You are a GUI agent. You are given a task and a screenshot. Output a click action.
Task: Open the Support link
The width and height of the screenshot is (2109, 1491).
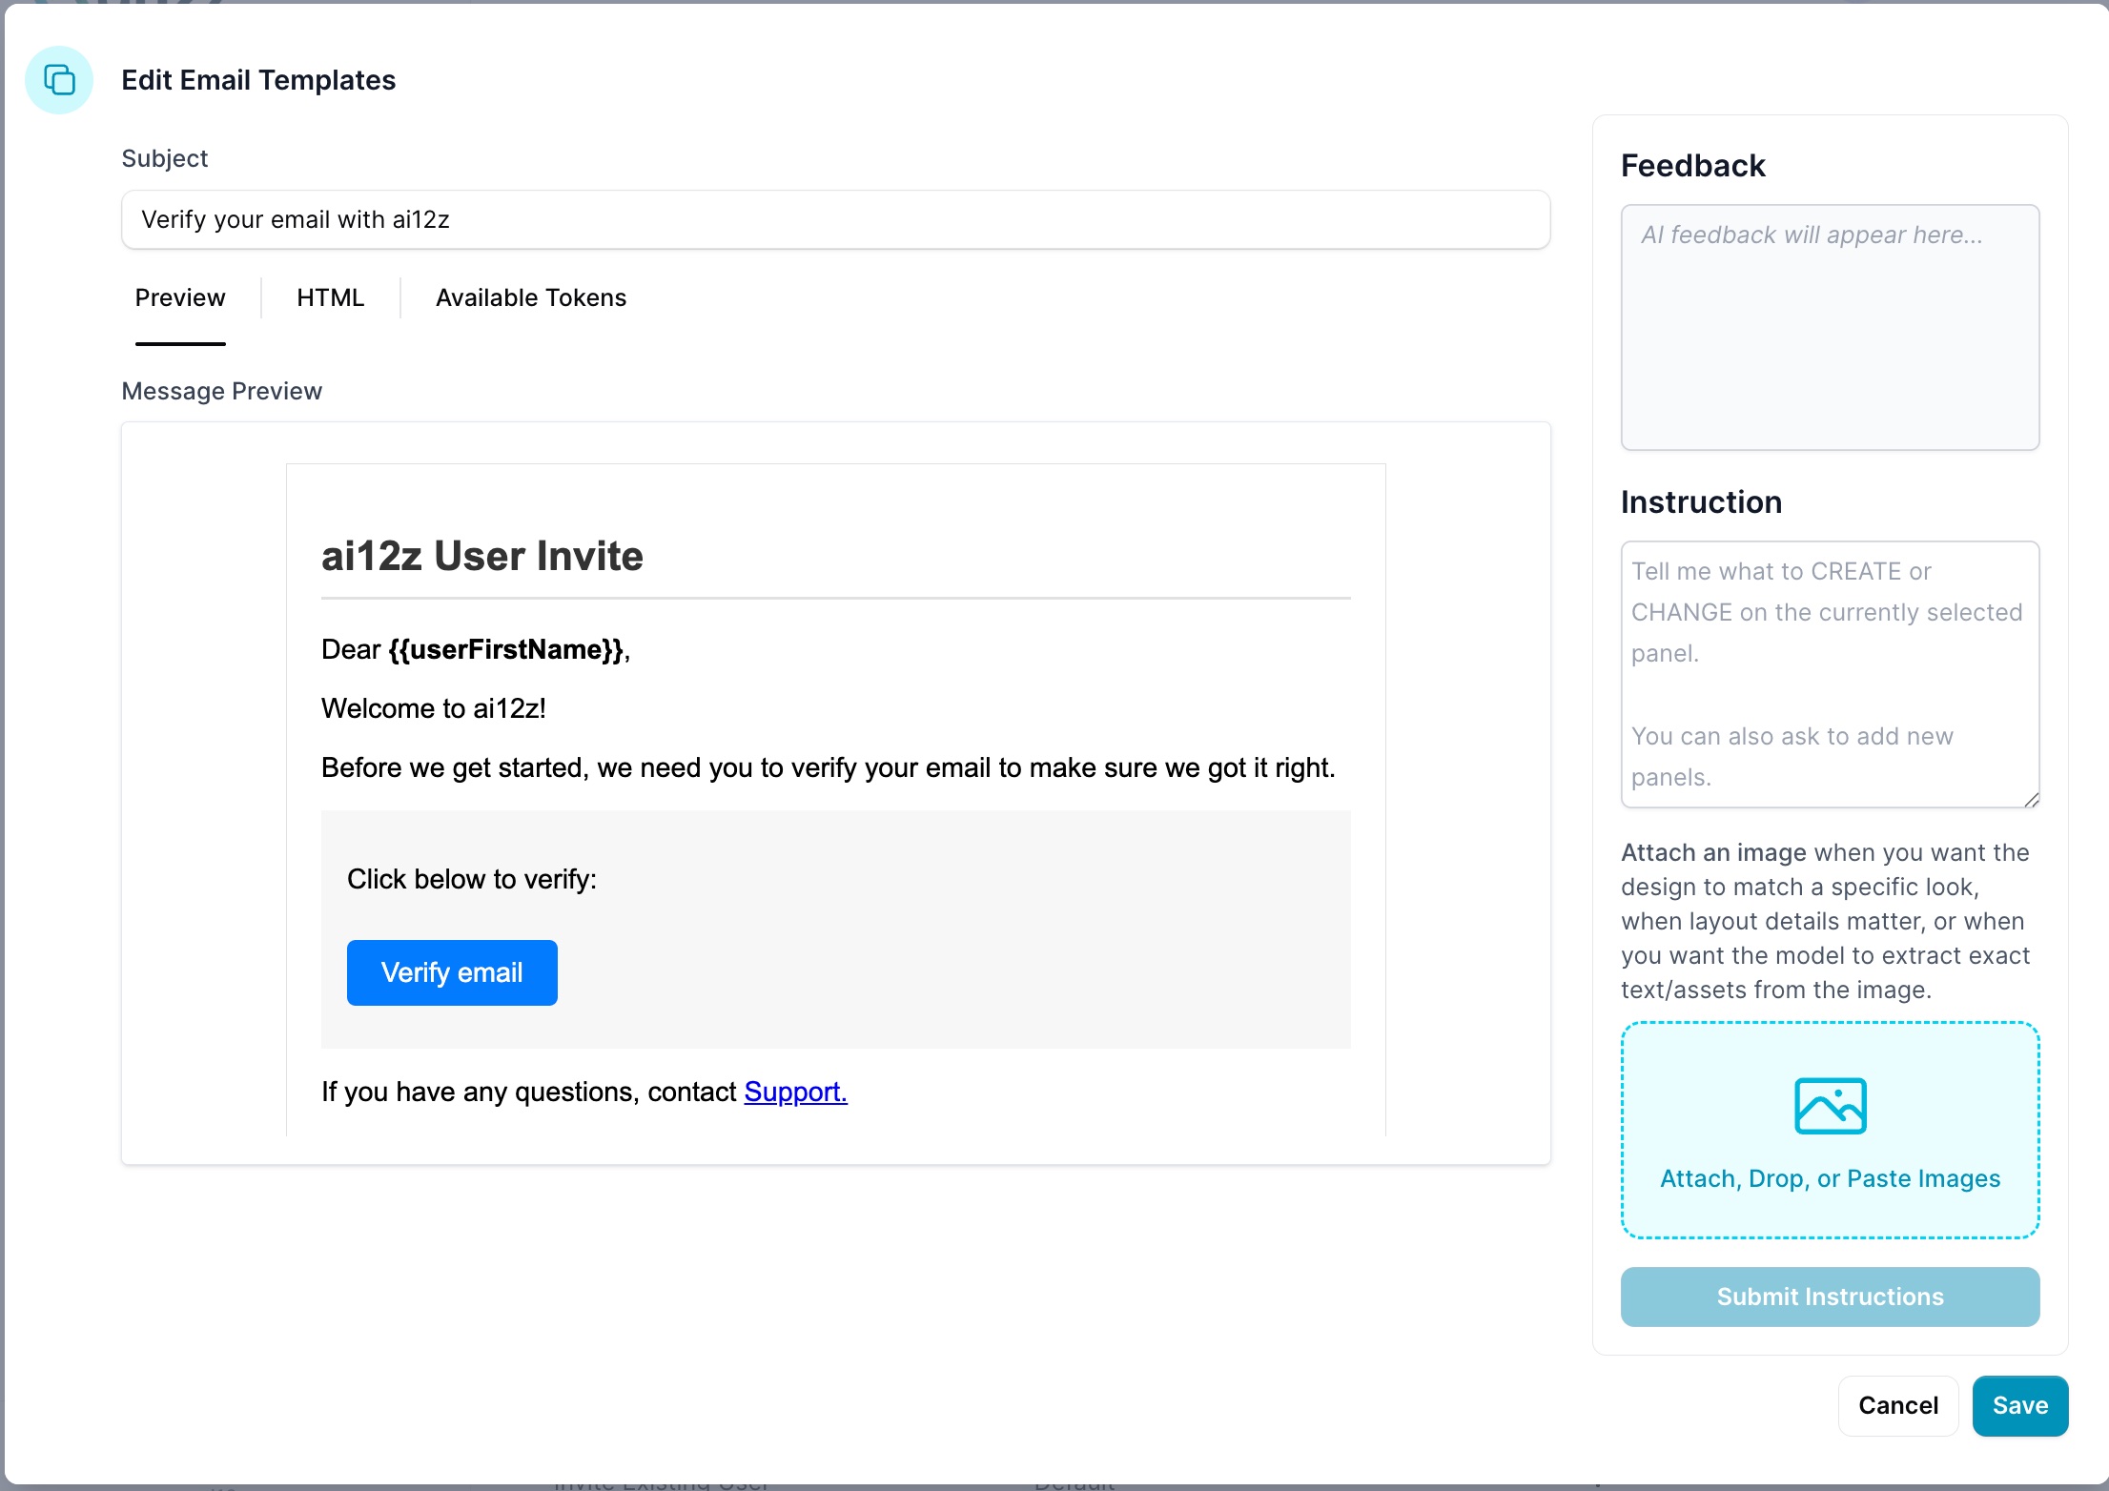tap(794, 1092)
